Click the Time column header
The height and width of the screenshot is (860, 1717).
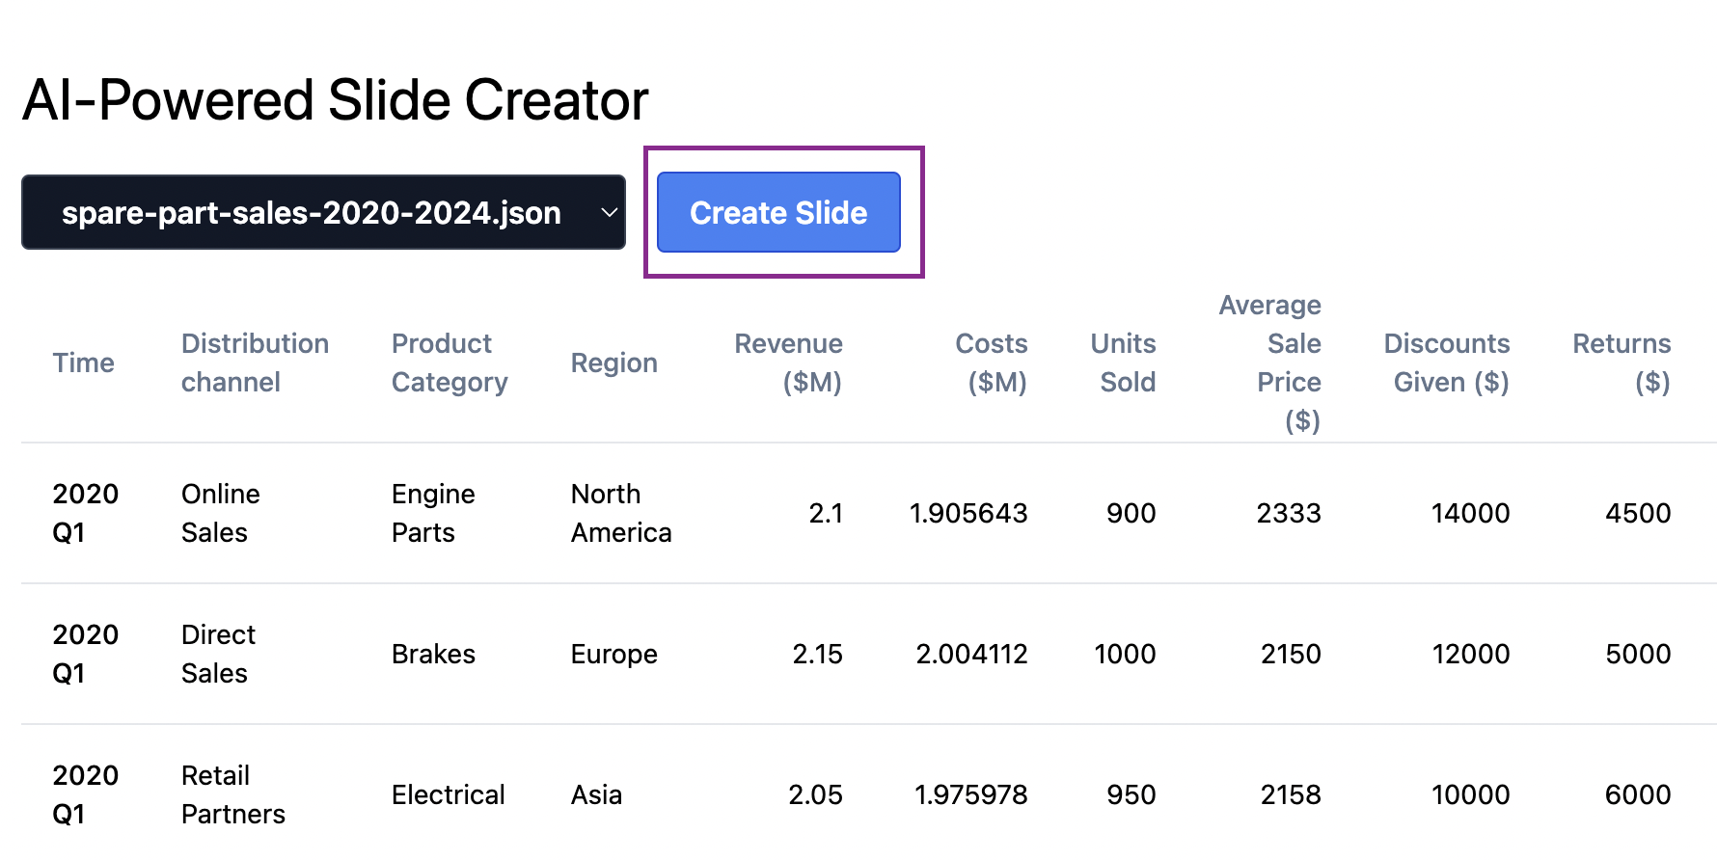pyautogui.click(x=83, y=363)
